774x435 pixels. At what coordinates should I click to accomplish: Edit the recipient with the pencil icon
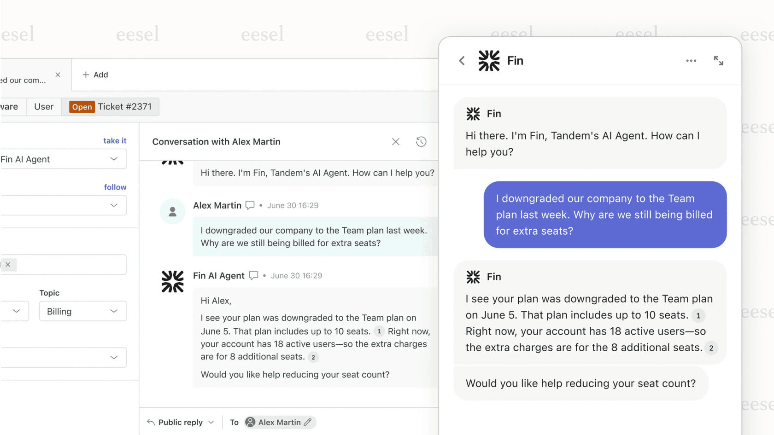[x=308, y=422]
